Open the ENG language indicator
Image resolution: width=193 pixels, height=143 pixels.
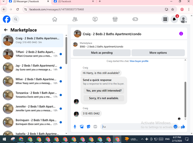[167, 139]
